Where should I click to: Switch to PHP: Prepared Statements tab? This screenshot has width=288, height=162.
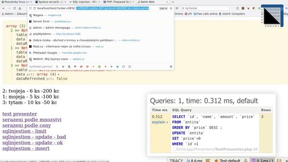(119, 2)
